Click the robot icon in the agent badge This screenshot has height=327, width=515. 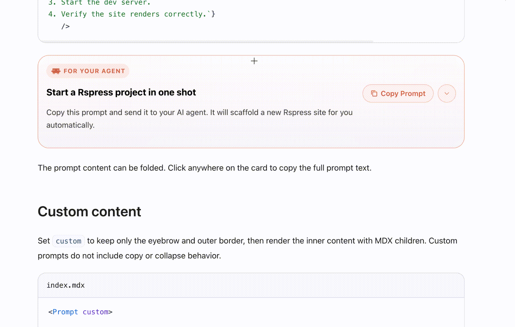(x=56, y=71)
